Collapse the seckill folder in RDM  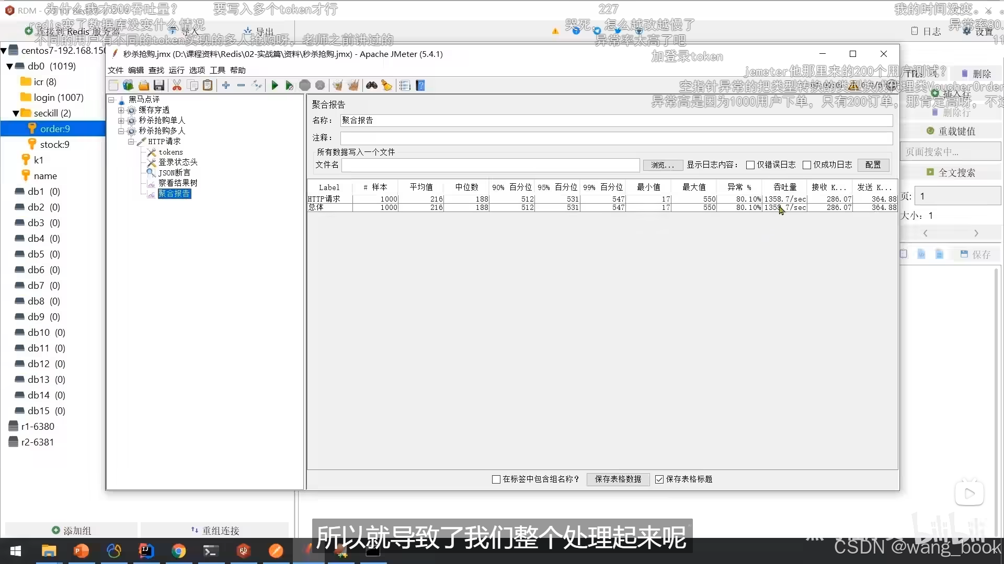tap(16, 113)
